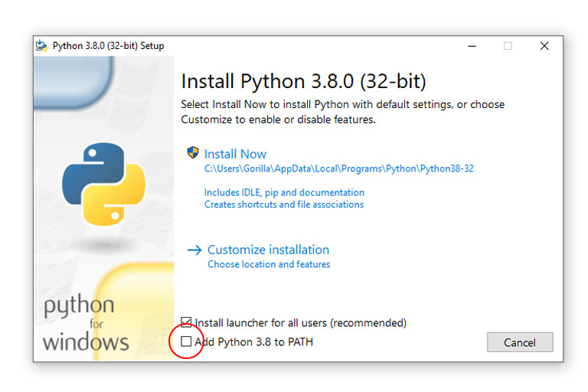Click 'Includes IDLE, pip and documentation' text
Screen dimensions: 588x392
tap(284, 192)
